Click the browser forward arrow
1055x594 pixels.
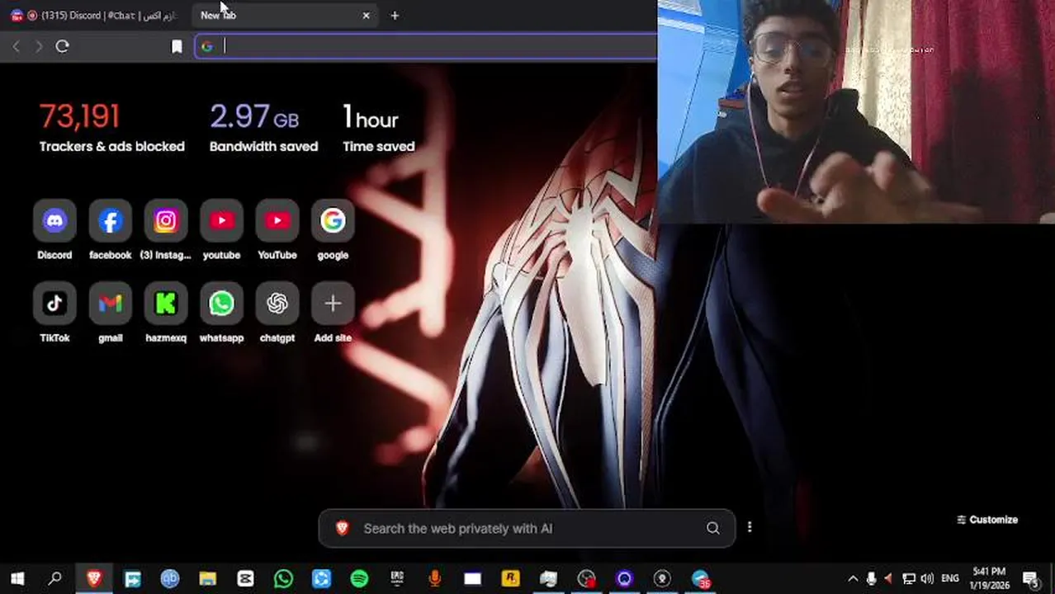38,47
